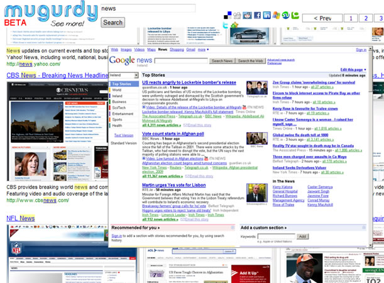This screenshot has height=283, width=384.
Task: Open 'Three men charged over assaults in Co Mayo'
Action: coord(310,157)
